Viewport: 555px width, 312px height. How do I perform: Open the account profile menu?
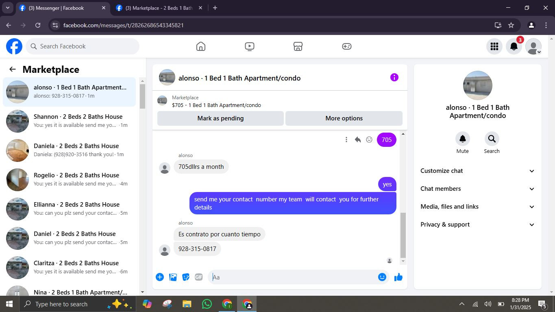[x=533, y=46]
